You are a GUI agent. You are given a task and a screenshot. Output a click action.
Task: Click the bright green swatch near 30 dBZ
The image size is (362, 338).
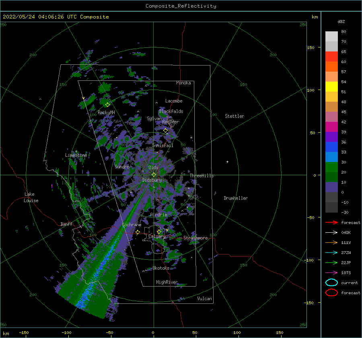coord(331,167)
